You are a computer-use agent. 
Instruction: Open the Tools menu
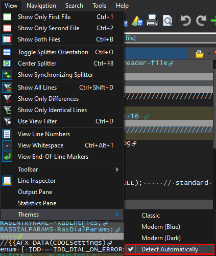tap(99, 6)
